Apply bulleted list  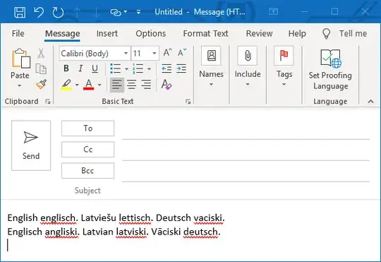tap(116, 69)
